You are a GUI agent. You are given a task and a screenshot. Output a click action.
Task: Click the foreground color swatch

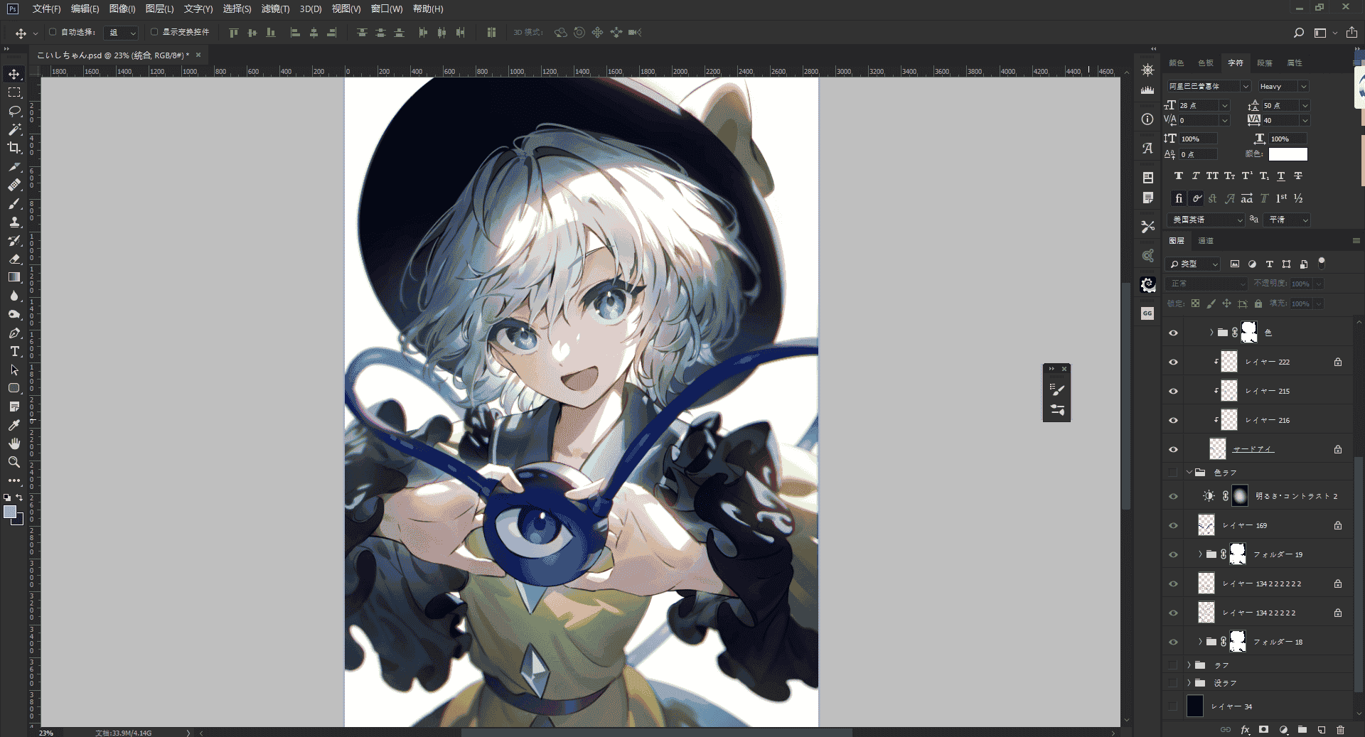(10, 512)
